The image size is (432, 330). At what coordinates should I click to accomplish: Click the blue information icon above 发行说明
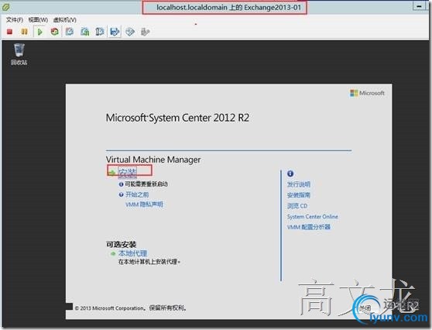(x=290, y=174)
